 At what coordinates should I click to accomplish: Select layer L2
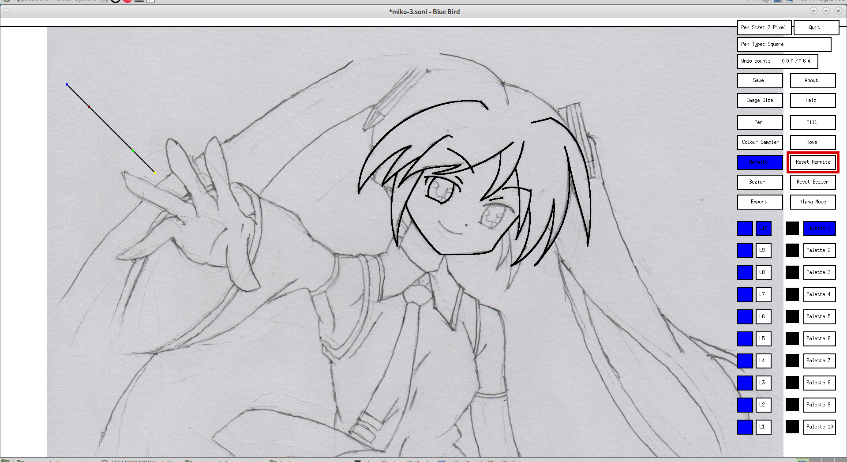click(763, 405)
